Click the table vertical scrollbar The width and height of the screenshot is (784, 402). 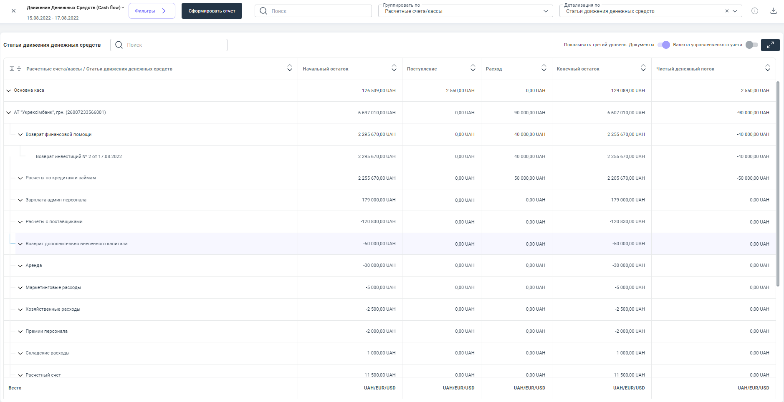pyautogui.click(x=777, y=183)
